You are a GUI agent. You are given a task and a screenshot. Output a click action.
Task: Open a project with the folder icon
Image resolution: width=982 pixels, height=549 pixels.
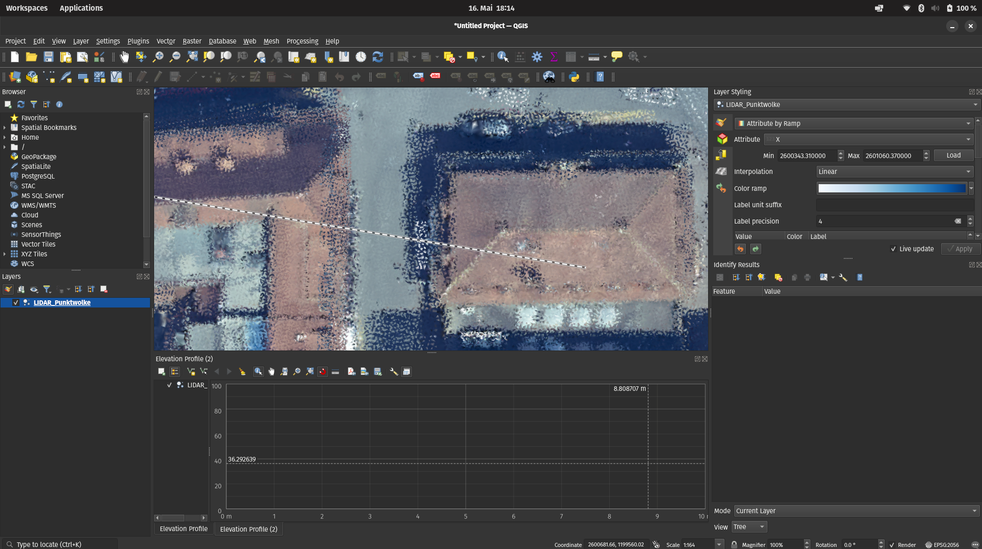[31, 57]
